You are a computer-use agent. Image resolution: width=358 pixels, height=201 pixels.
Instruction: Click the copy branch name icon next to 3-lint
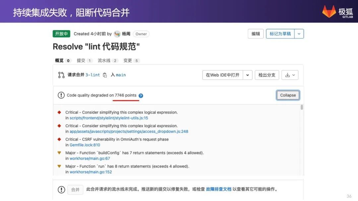105,75
